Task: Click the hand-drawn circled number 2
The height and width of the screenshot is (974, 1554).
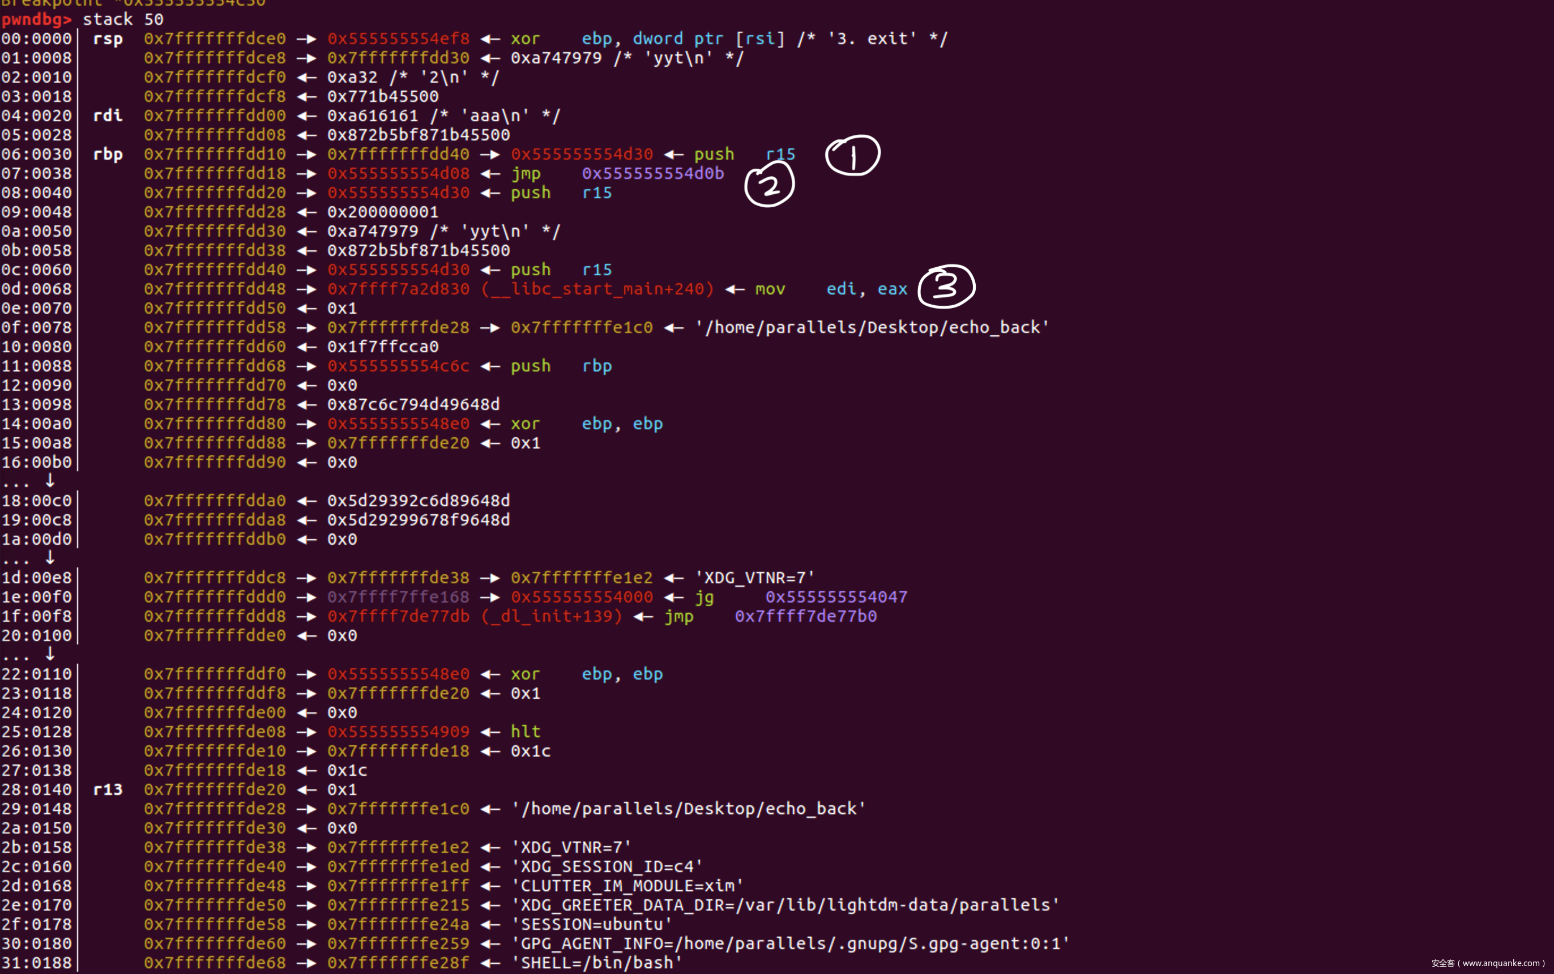Action: click(x=769, y=184)
